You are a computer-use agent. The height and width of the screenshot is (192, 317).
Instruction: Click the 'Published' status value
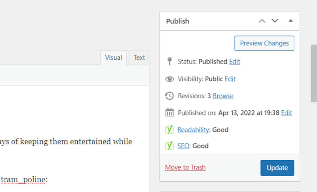tap(213, 62)
